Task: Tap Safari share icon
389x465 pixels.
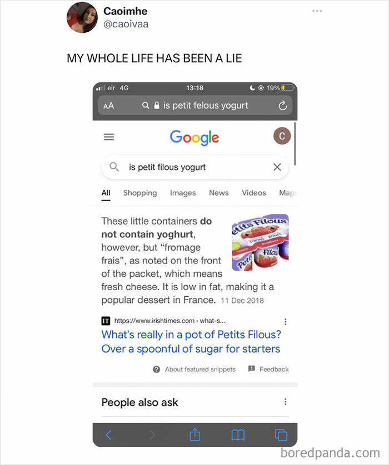Action: (x=194, y=435)
